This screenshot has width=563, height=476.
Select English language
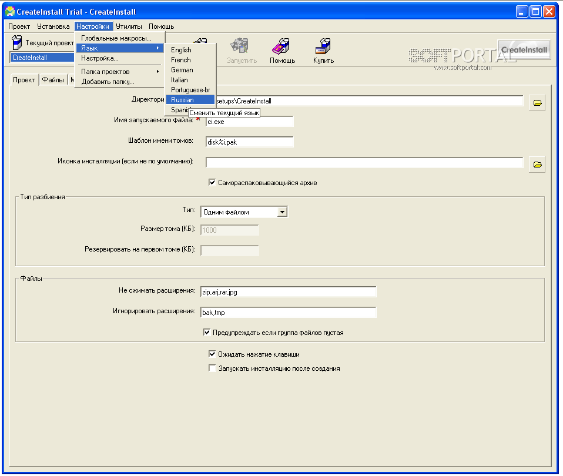[x=190, y=50]
